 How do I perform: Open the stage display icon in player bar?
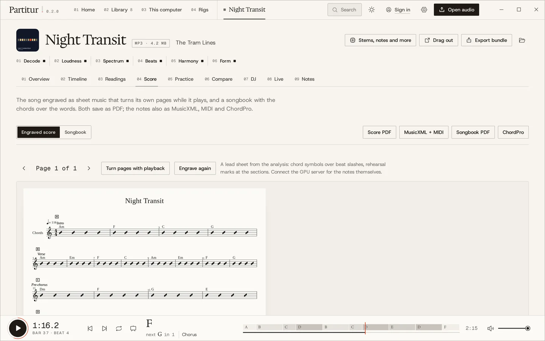coord(133,328)
